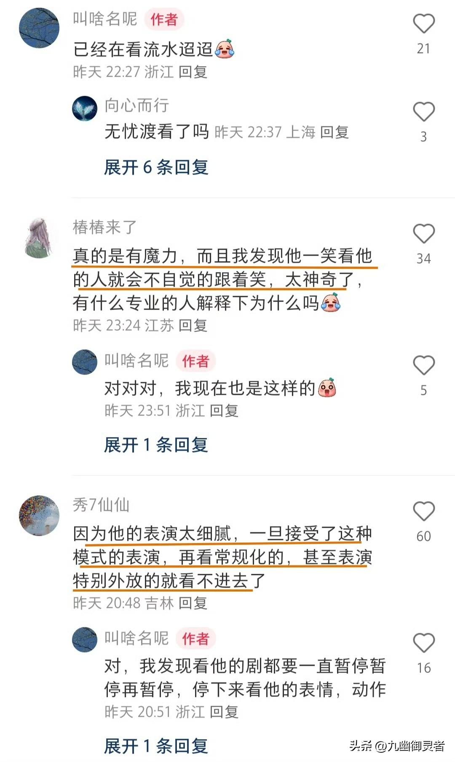
Task: Expand 1 reply under 椿椿来了's thread
Action: 156,445
